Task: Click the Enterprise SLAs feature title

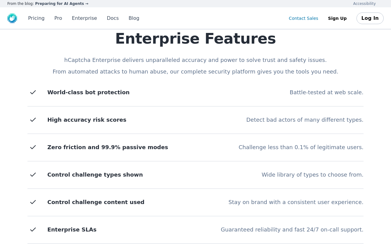Action: point(72,230)
